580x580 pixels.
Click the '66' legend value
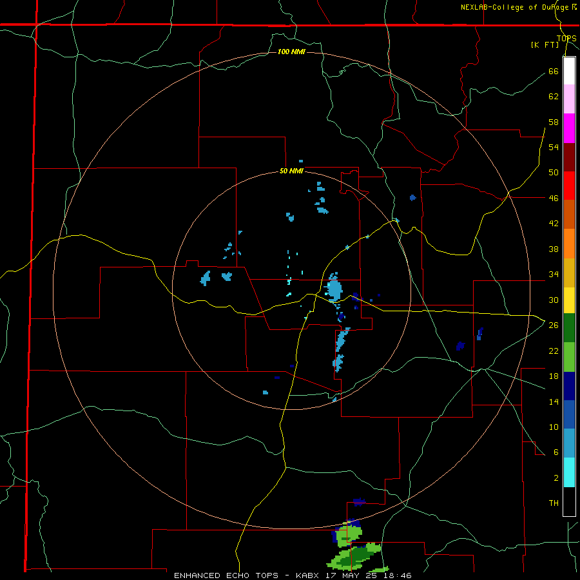554,71
